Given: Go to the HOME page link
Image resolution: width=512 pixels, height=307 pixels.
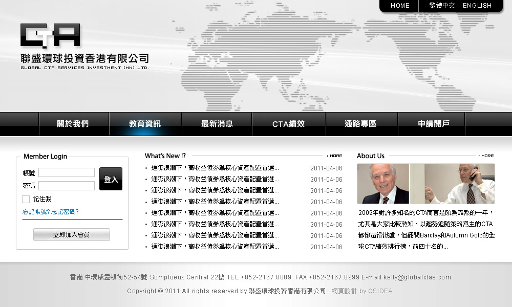Looking at the screenshot, I should point(400,6).
